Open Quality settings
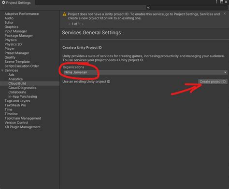Screen dimensions: 229x189 10,57
